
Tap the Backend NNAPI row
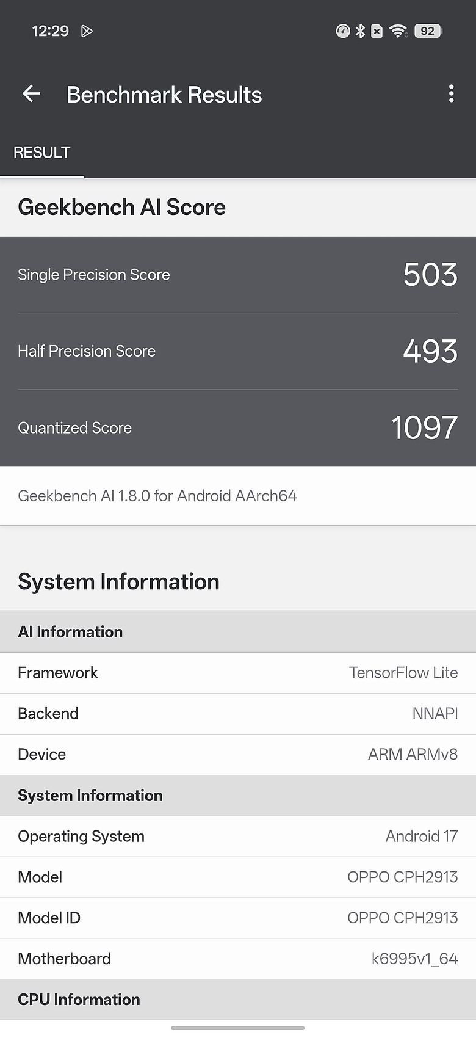click(238, 714)
